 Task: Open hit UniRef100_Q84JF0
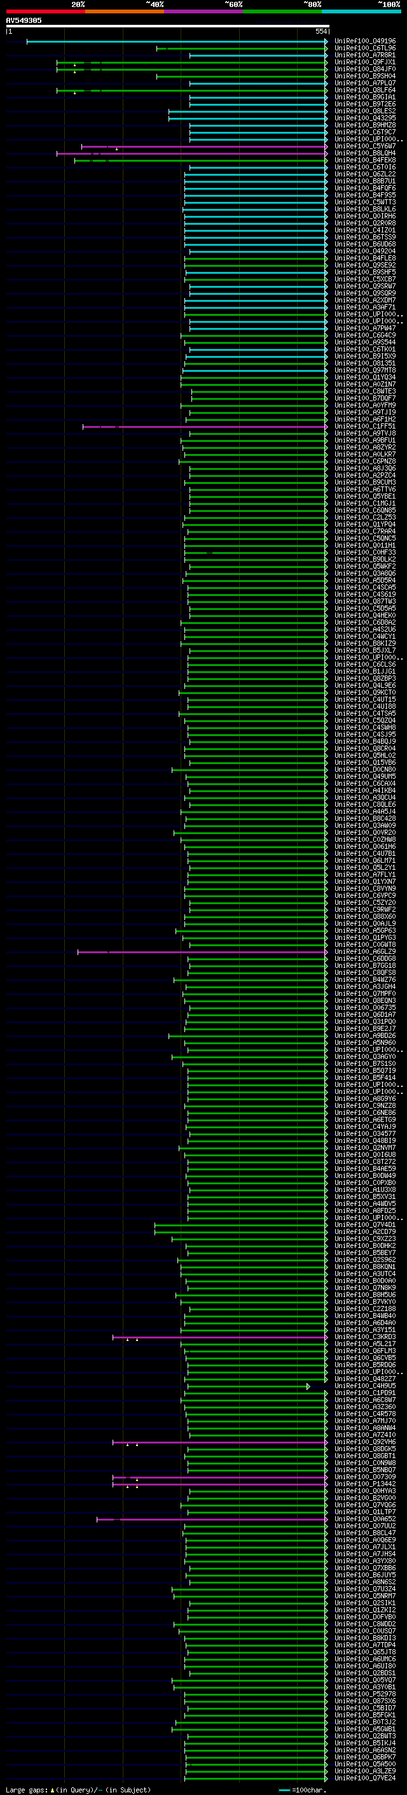pos(365,69)
